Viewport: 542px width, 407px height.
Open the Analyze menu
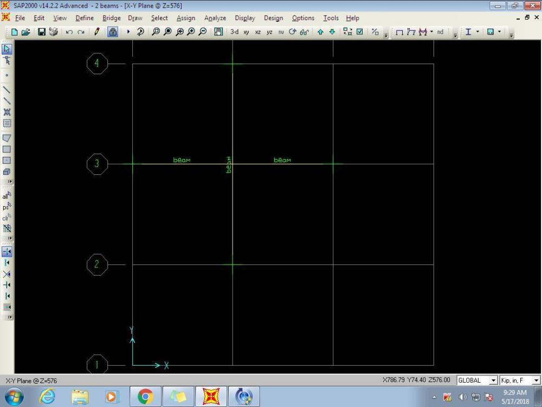215,18
